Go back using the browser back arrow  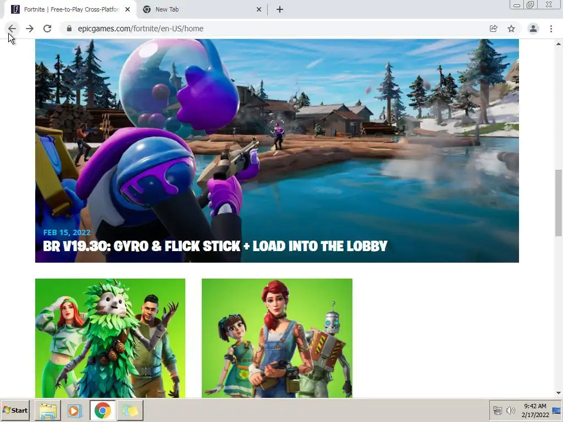(x=12, y=29)
